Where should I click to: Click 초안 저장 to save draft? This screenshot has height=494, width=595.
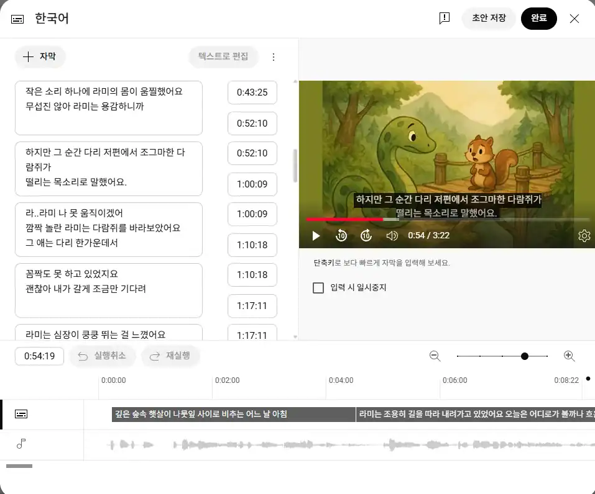(489, 19)
